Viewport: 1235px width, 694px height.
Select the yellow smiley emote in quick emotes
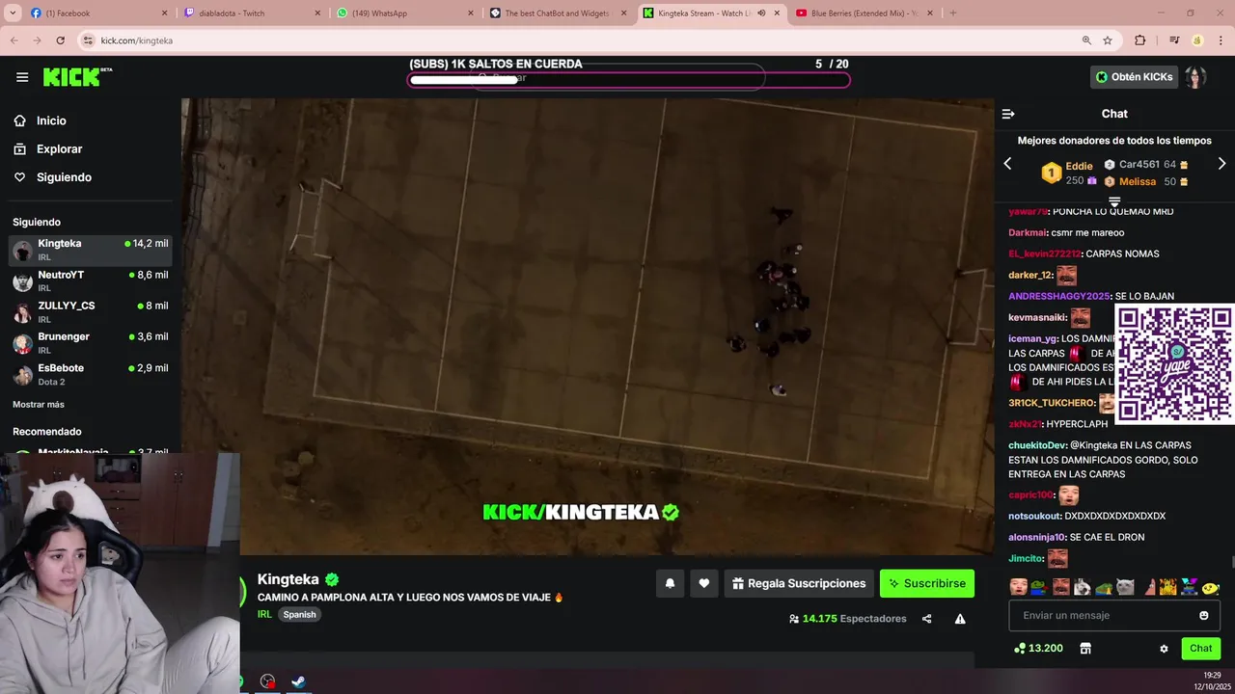(1211, 586)
